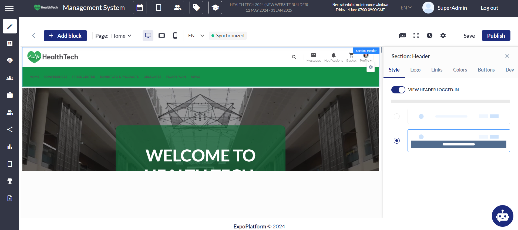Switch to mobile preview mode
Image resolution: width=518 pixels, height=230 pixels.
tap(175, 36)
